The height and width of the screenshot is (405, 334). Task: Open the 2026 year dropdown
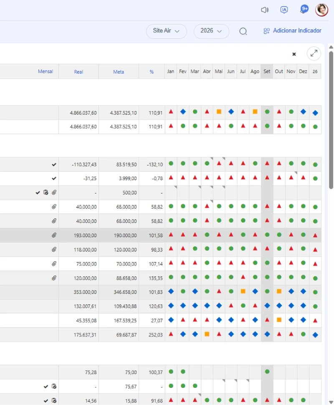211,31
